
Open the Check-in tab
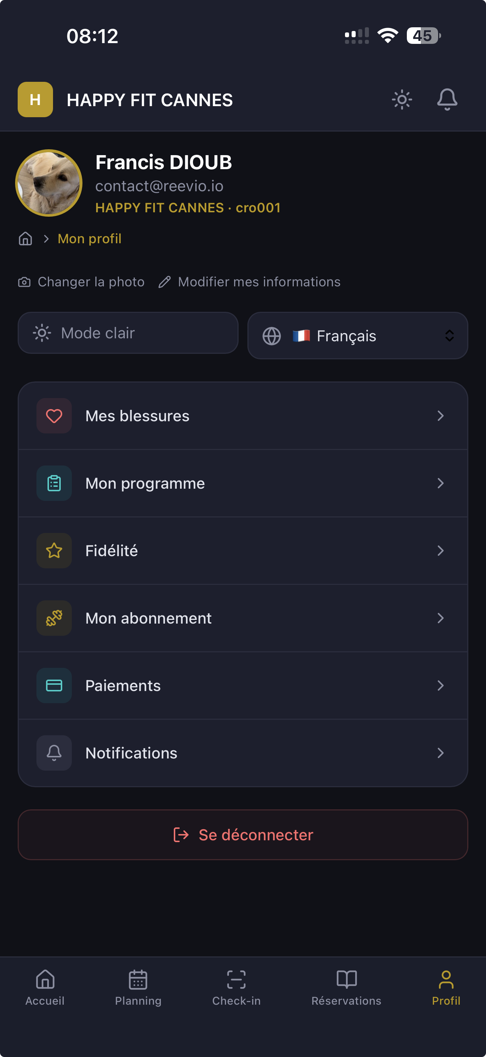[x=236, y=987]
